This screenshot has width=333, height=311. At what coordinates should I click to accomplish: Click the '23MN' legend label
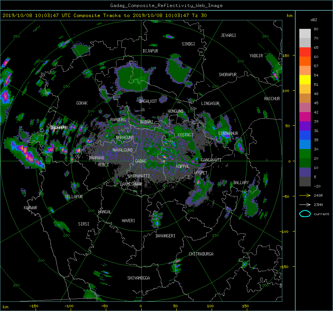(x=318, y=204)
